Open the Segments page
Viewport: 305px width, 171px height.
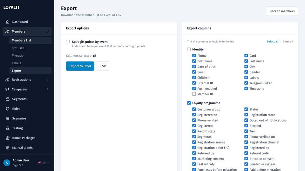pyautogui.click(x=27, y=99)
